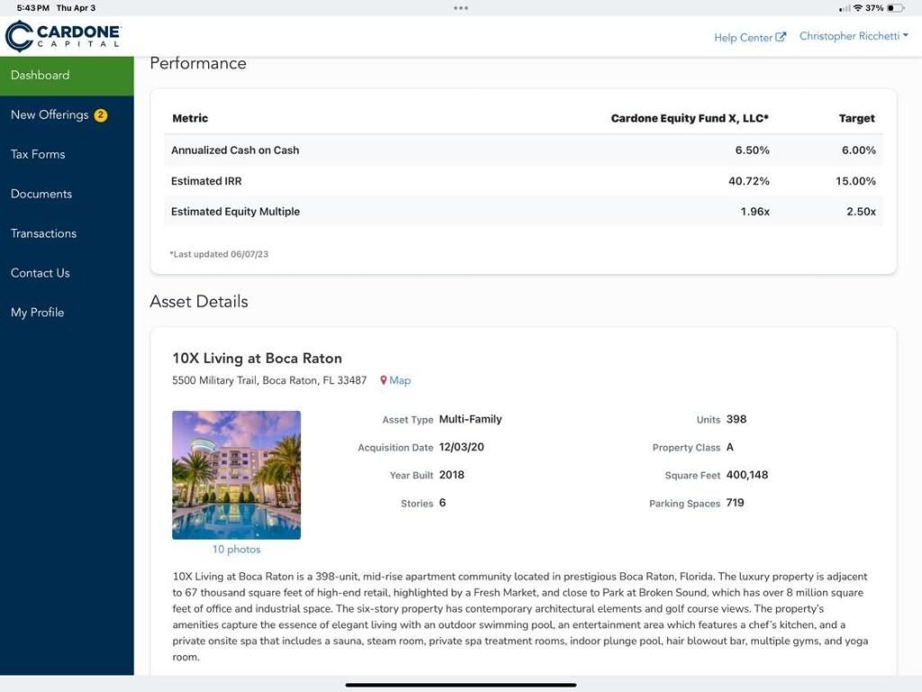Image resolution: width=922 pixels, height=692 pixels.
Task: Click the Cardone Capital logo
Action: click(62, 35)
